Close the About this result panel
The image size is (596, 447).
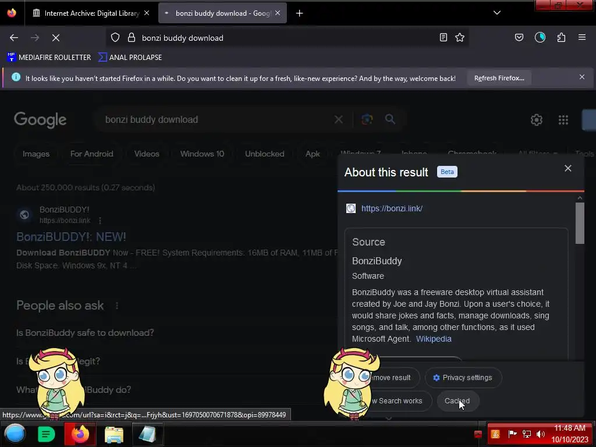pos(568,168)
